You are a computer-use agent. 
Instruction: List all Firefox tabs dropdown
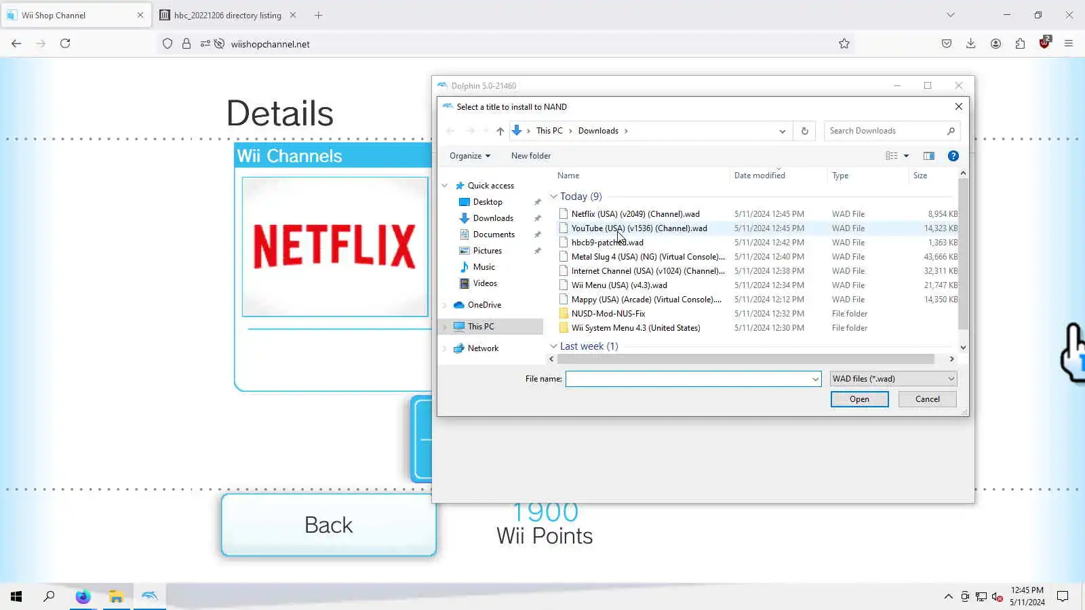950,15
